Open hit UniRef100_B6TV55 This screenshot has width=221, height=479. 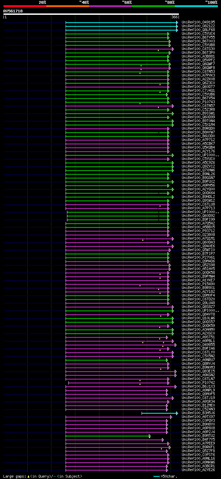[198, 37]
